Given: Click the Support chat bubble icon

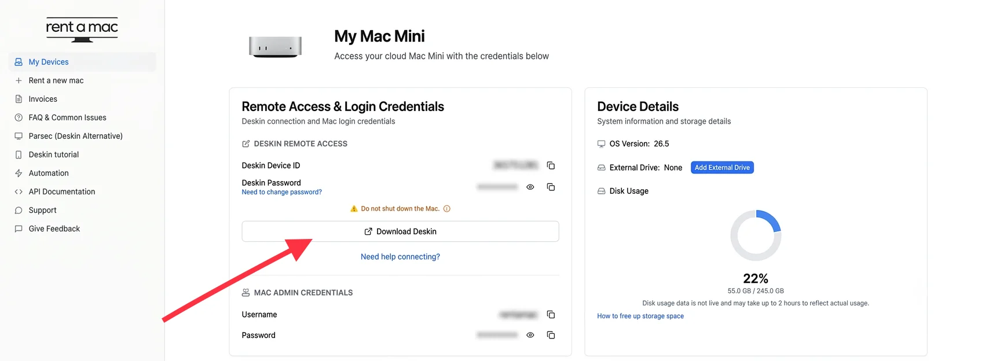Looking at the screenshot, I should point(19,210).
